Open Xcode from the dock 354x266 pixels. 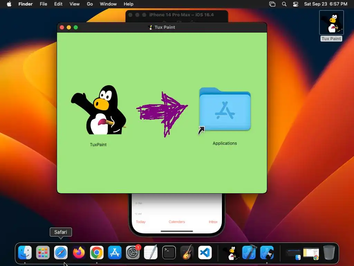pos(249,252)
